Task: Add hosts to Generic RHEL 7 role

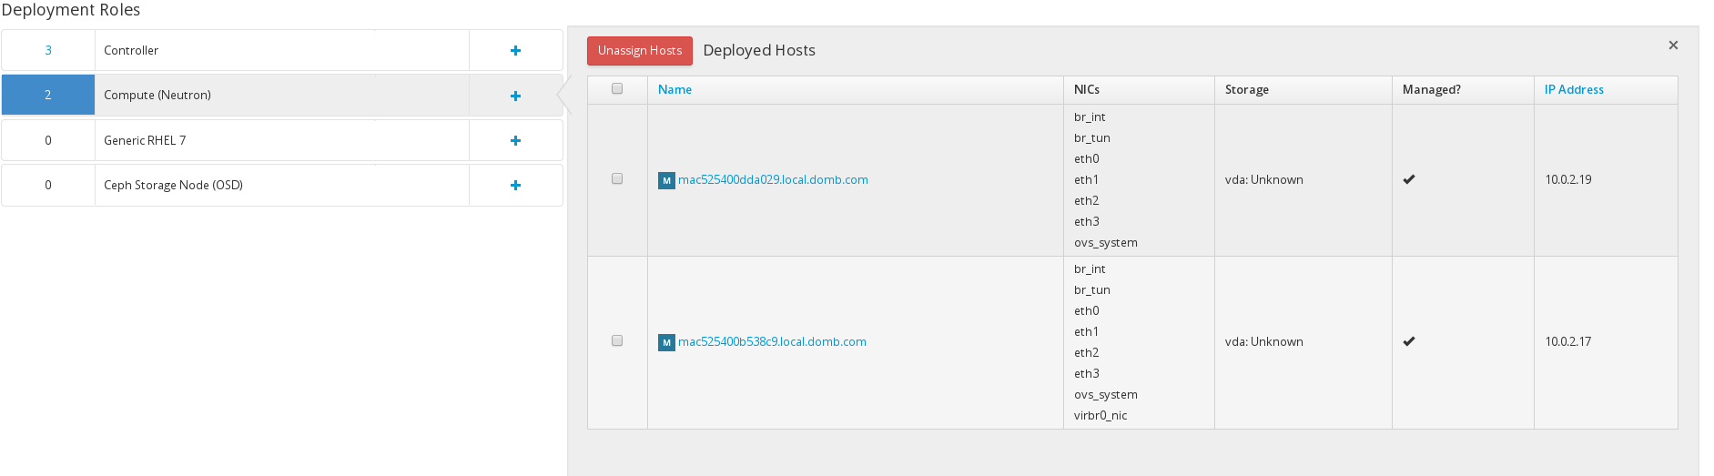Action: (x=515, y=140)
